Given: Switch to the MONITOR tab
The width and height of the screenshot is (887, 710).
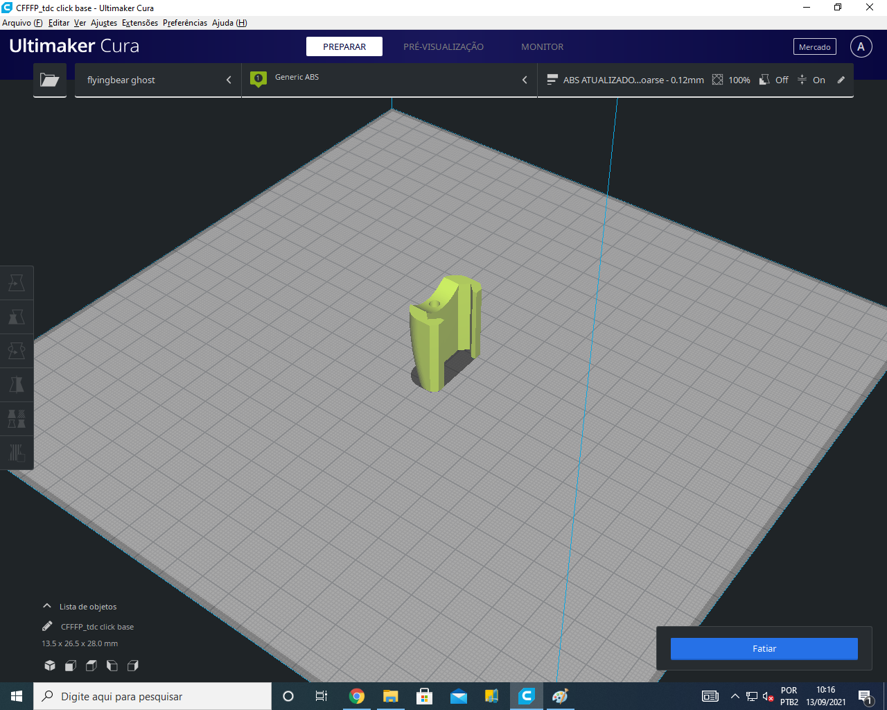Looking at the screenshot, I should point(543,46).
